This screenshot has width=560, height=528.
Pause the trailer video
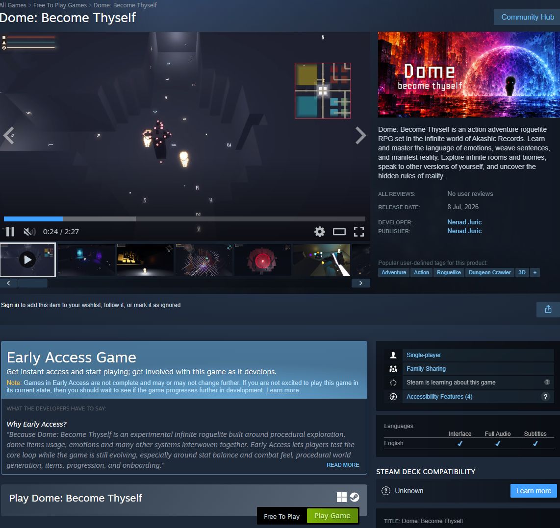pos(10,232)
